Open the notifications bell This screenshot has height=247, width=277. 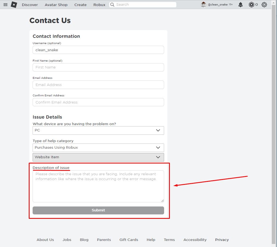pos(241,5)
